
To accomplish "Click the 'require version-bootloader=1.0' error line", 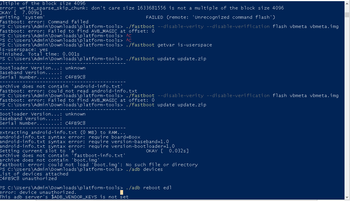I will point(87,146).
